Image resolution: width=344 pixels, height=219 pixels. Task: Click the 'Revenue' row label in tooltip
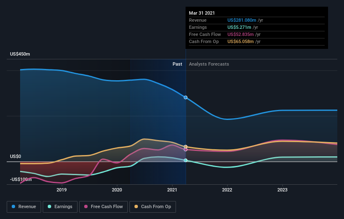(198, 20)
